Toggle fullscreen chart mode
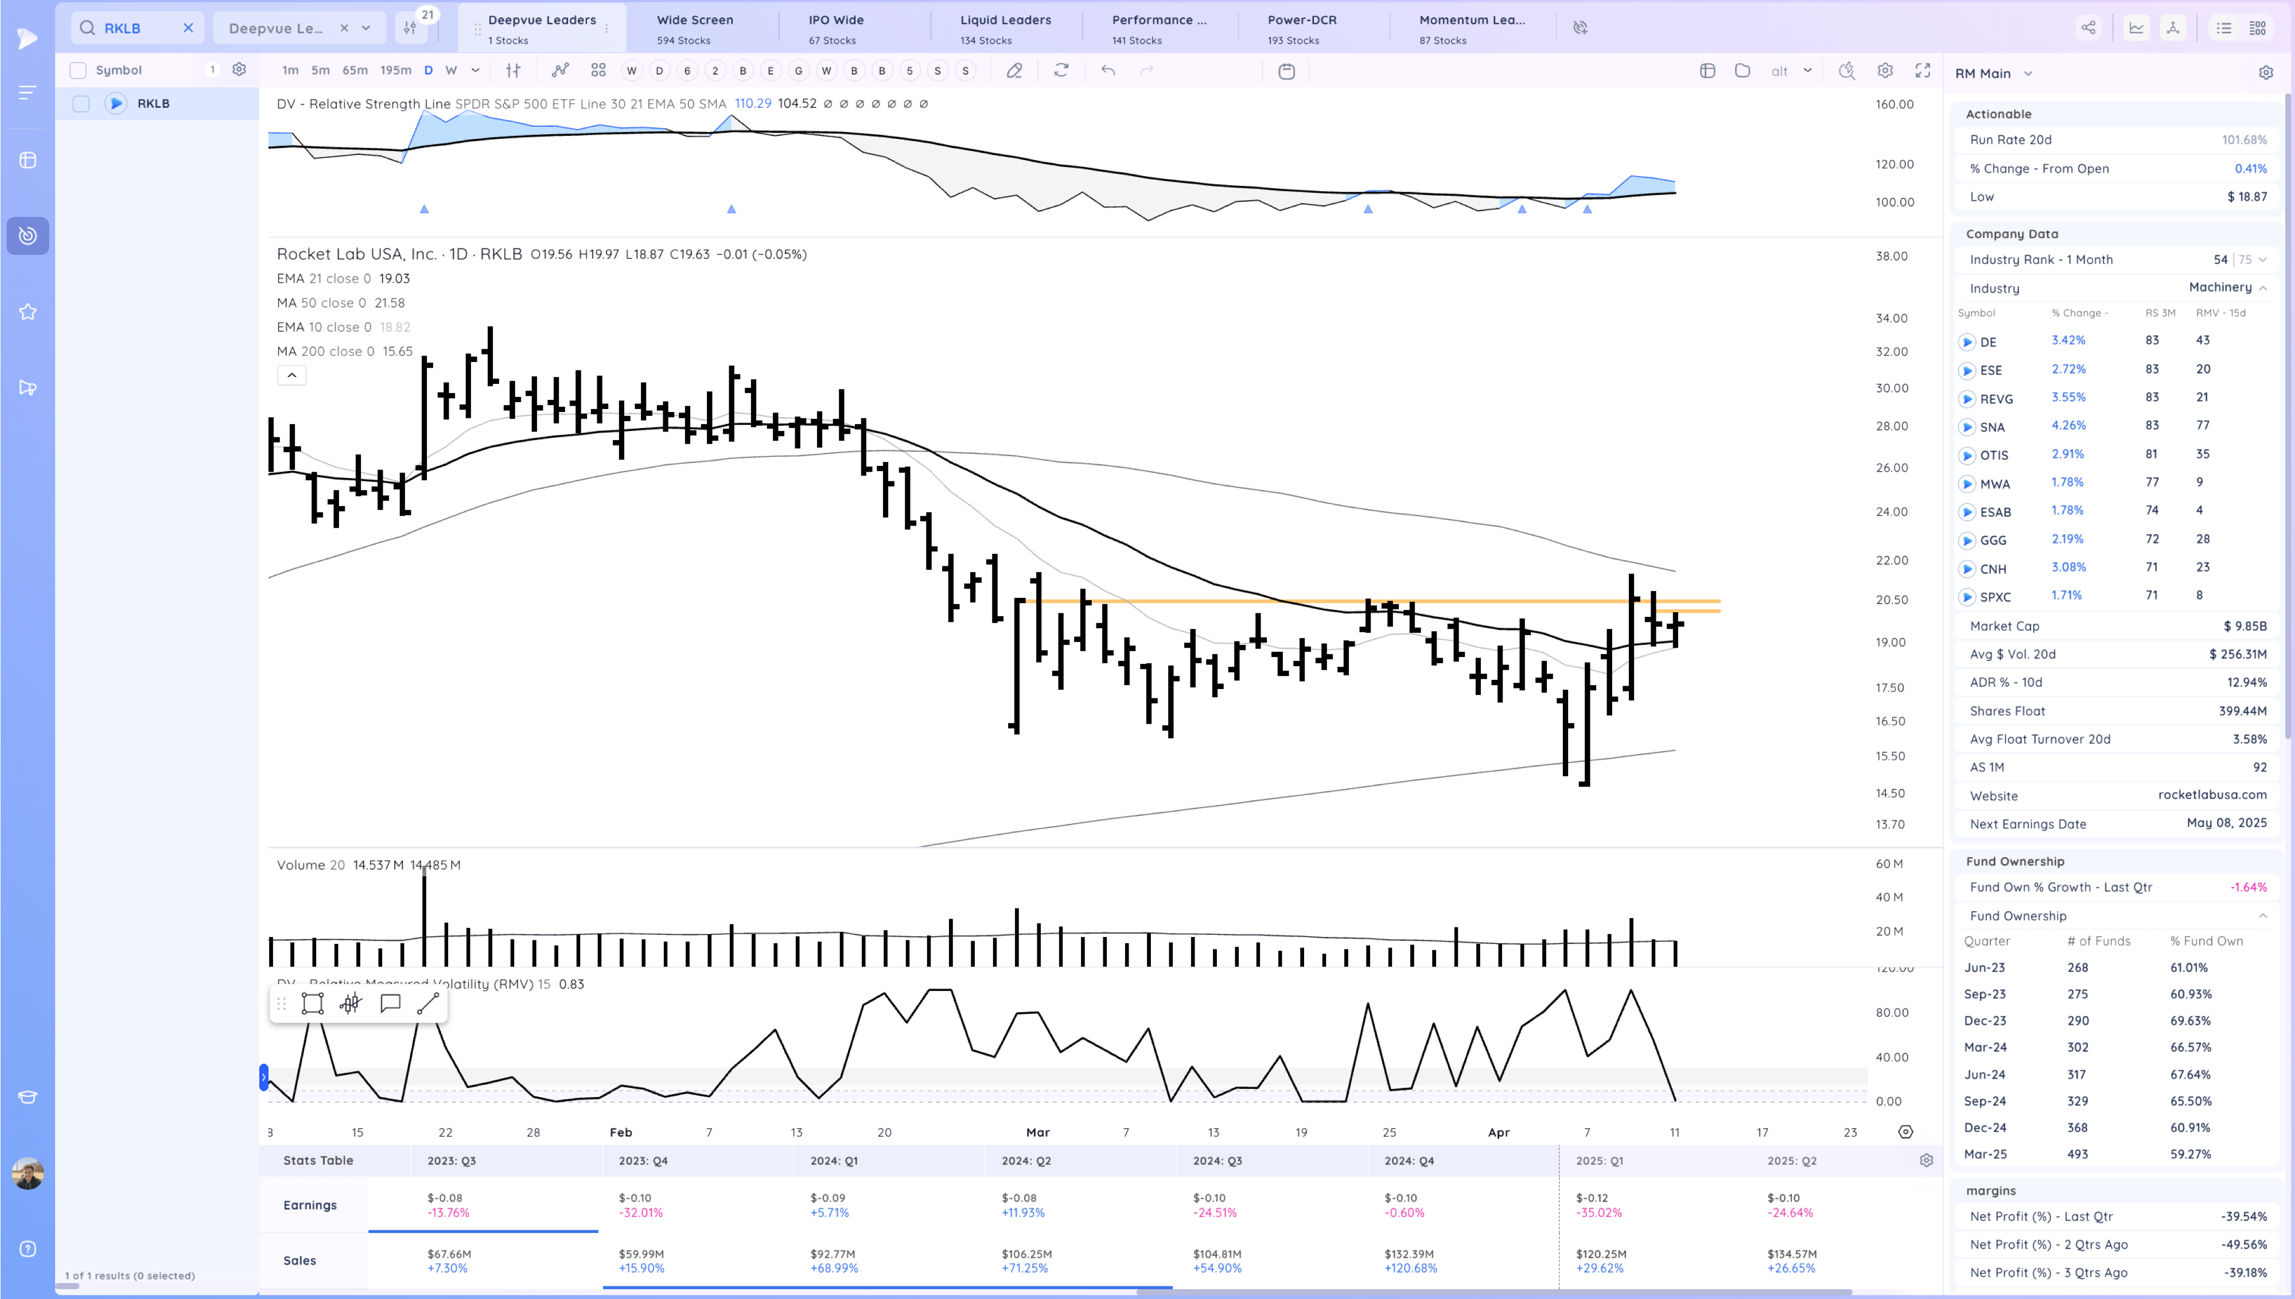Image resolution: width=2295 pixels, height=1299 pixels. coord(1923,71)
